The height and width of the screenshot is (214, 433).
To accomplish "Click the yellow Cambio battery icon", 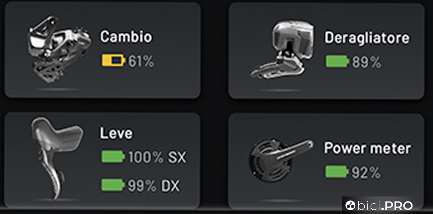I will (113, 62).
